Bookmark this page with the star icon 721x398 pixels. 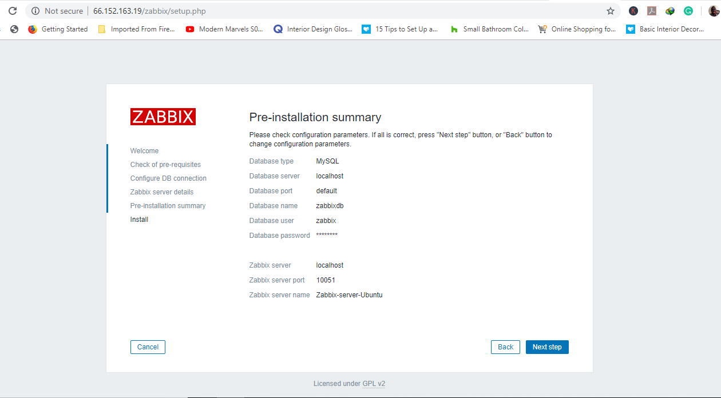(x=611, y=11)
